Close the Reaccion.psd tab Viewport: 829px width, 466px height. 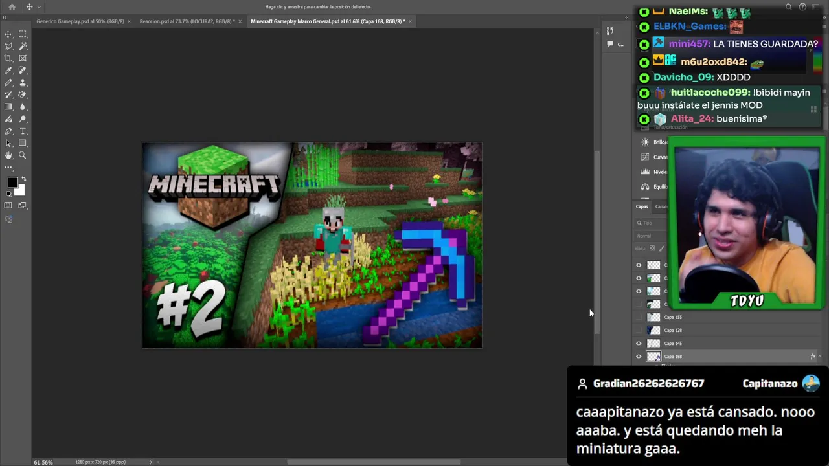click(240, 21)
